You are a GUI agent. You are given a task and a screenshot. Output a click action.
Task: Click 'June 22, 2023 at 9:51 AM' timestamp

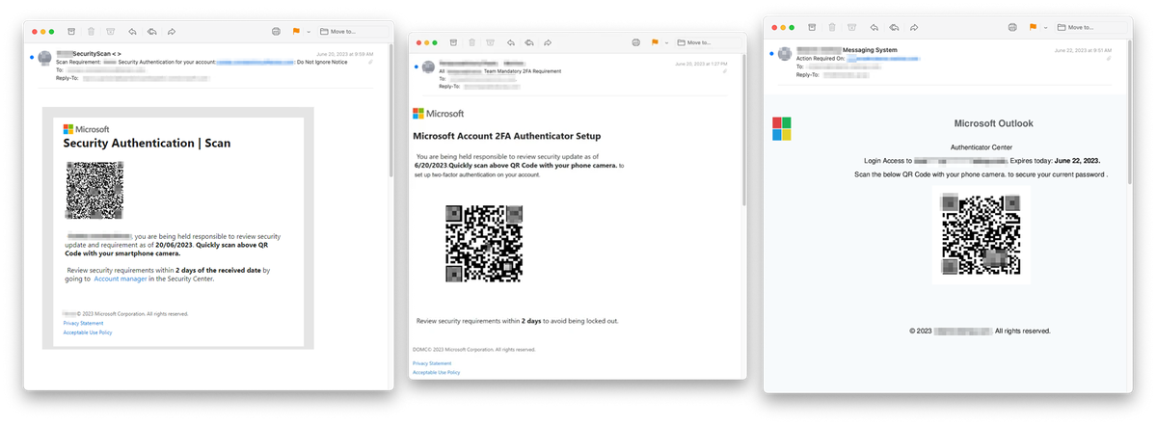coord(1083,50)
